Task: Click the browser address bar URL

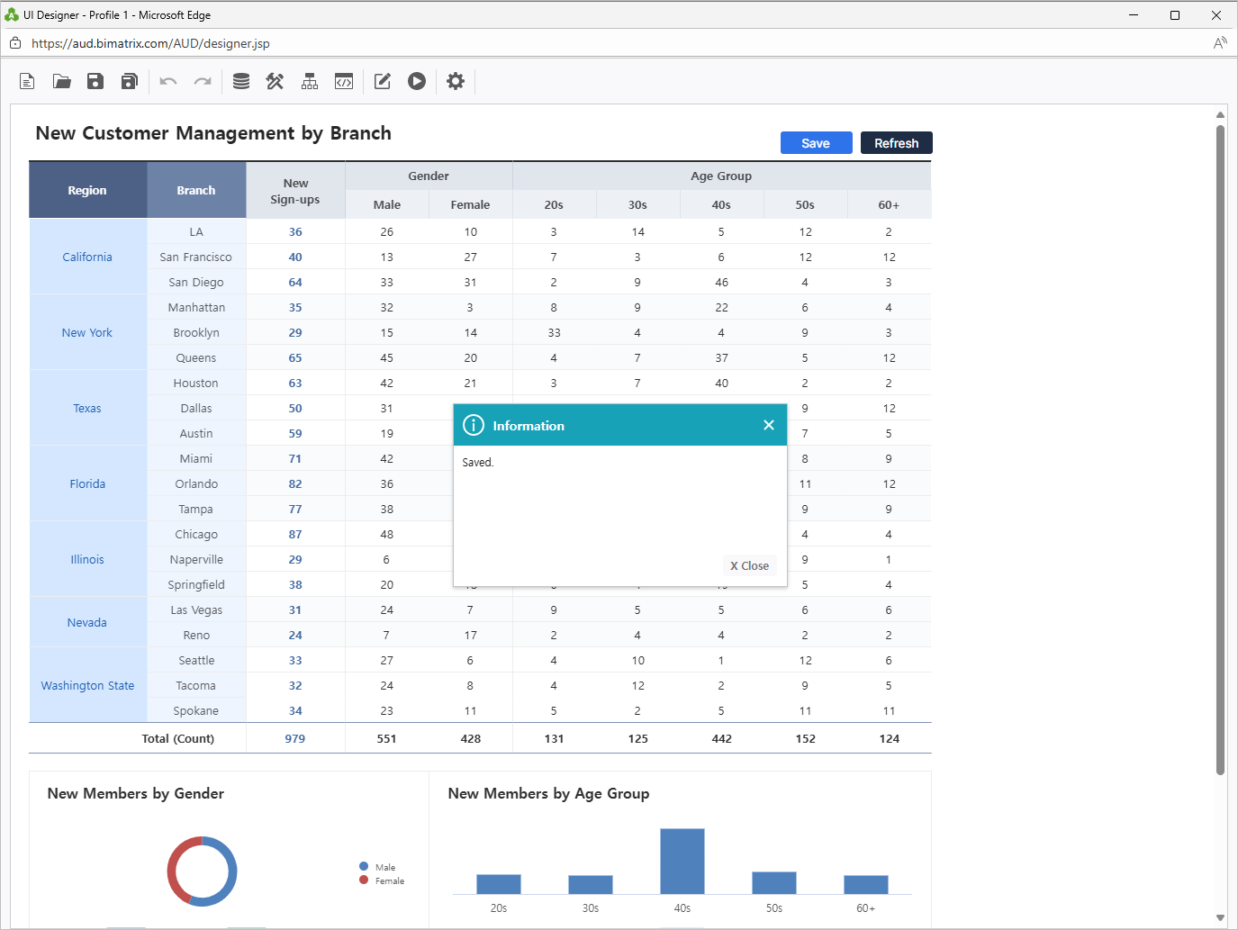Action: [x=149, y=43]
